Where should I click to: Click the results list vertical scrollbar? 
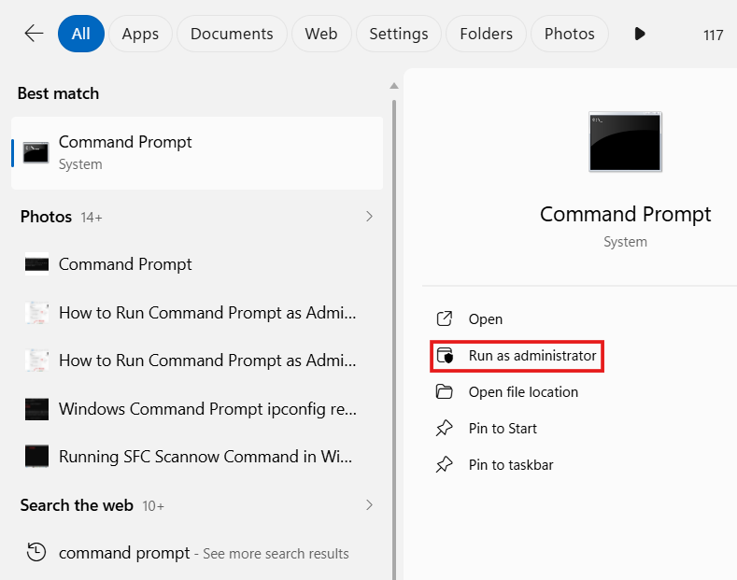pos(394,339)
